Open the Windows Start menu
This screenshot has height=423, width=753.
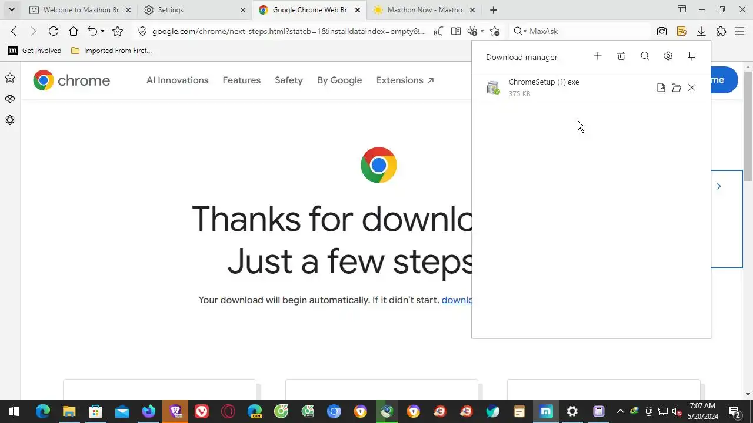pos(14,411)
